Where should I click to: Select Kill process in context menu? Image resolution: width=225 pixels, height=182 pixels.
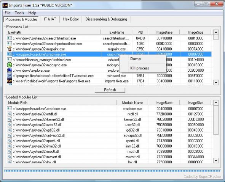tap(139, 68)
